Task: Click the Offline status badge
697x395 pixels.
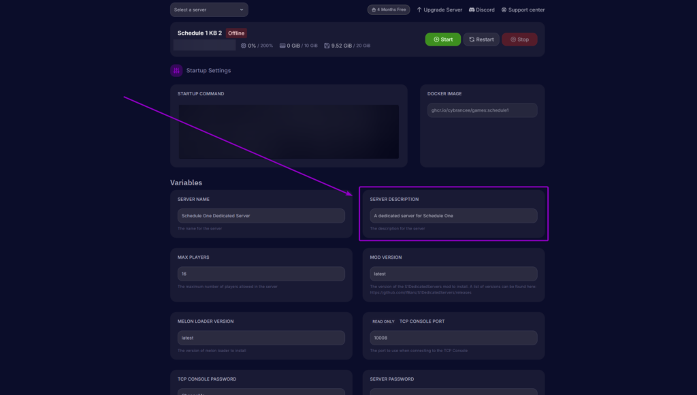Action: [236, 33]
